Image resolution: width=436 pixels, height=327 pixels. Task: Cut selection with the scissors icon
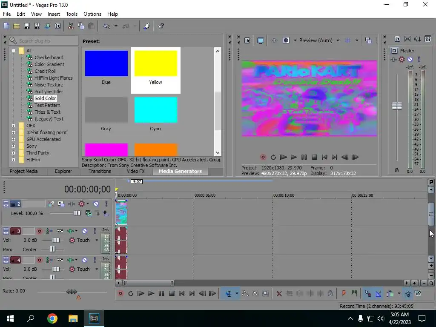coord(71,26)
